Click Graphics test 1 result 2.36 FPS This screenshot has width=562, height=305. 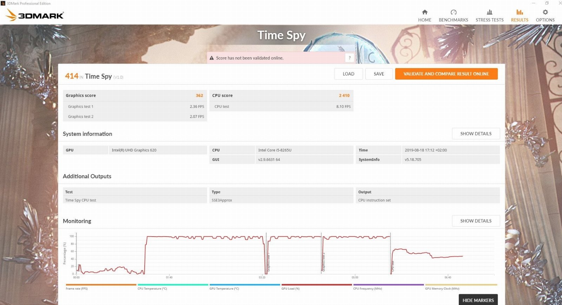tap(197, 106)
